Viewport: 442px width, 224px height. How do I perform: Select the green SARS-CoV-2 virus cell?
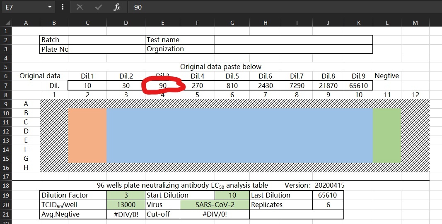coord(215,204)
